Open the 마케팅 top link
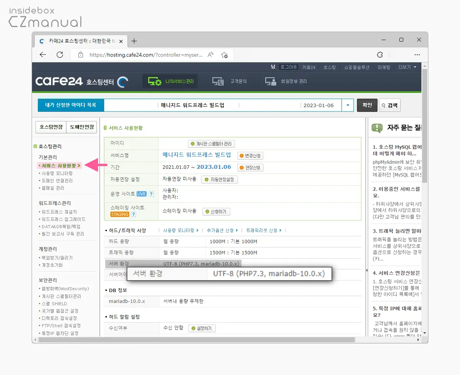This screenshot has width=460, height=375. point(384,67)
